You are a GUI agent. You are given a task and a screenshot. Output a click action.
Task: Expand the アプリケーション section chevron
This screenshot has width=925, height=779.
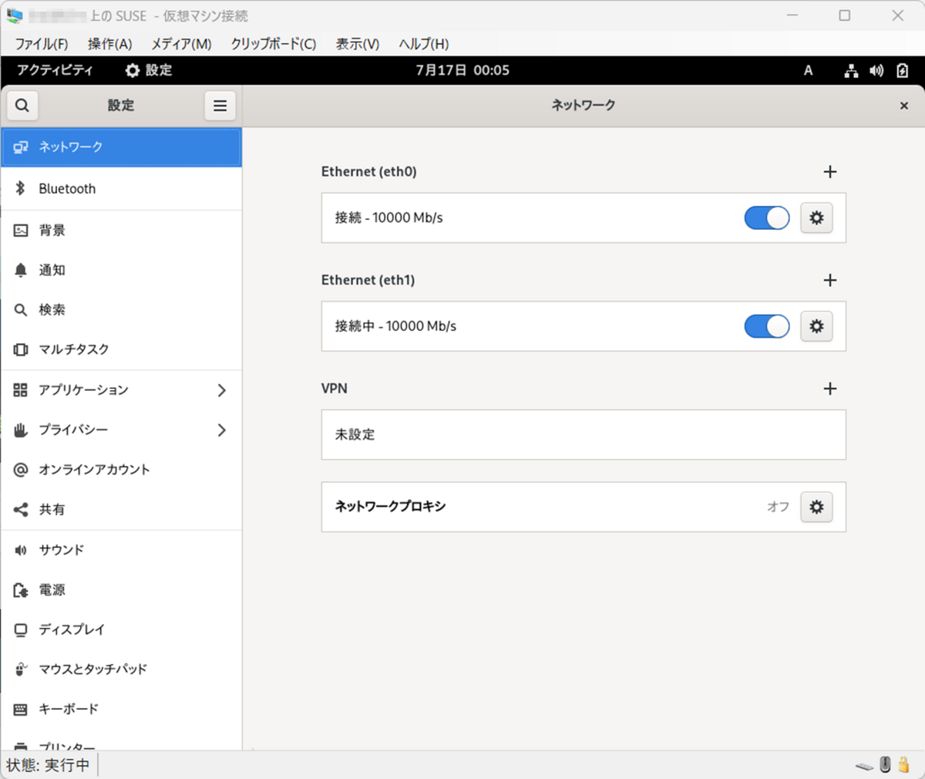click(222, 390)
